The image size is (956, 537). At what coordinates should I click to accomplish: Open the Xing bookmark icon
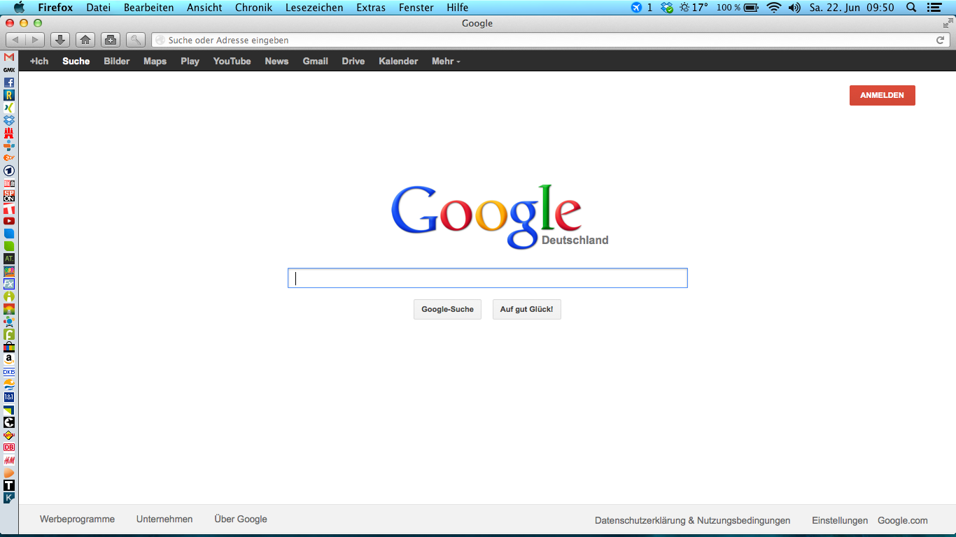coord(9,108)
